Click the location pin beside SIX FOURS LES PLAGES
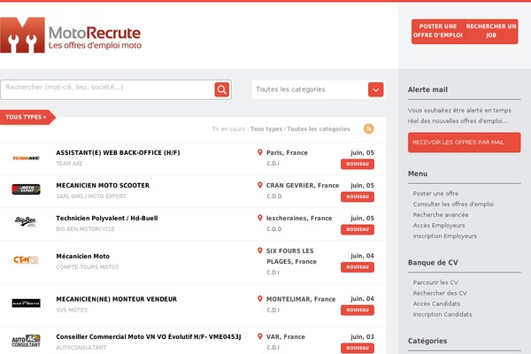Viewport: 531px width, 354px height. [260, 250]
